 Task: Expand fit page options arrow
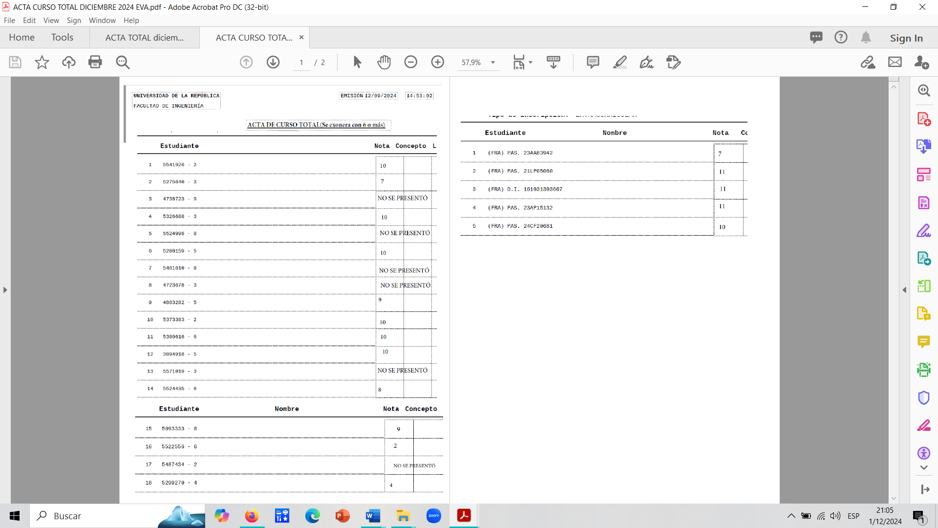531,62
